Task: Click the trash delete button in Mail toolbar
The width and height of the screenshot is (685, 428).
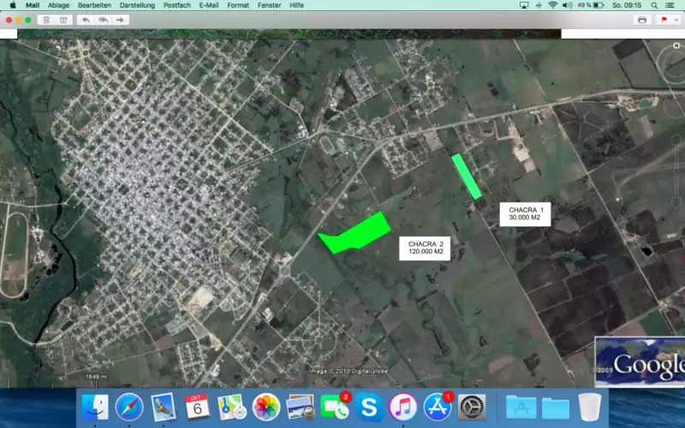Action: [45, 20]
